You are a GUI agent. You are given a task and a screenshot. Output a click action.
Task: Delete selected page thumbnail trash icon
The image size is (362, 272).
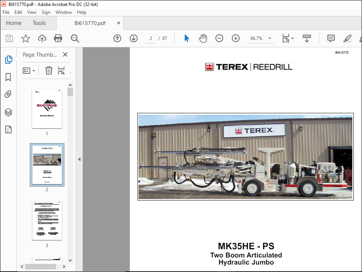pos(49,70)
